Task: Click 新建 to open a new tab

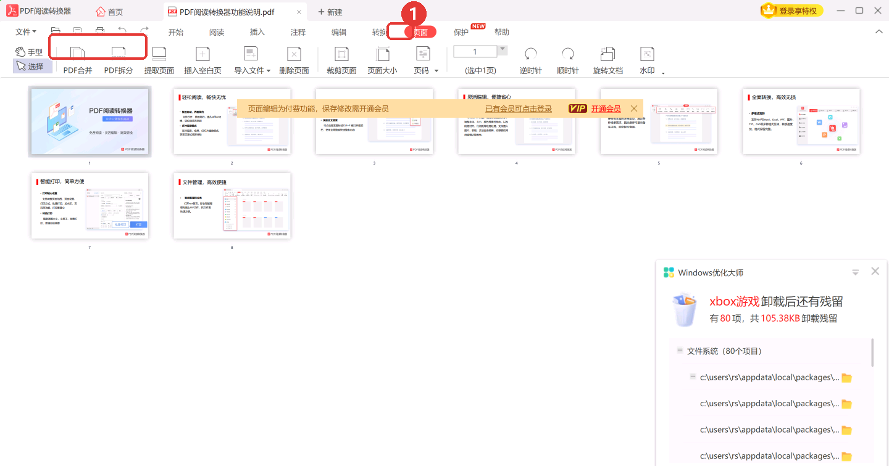Action: coord(330,12)
